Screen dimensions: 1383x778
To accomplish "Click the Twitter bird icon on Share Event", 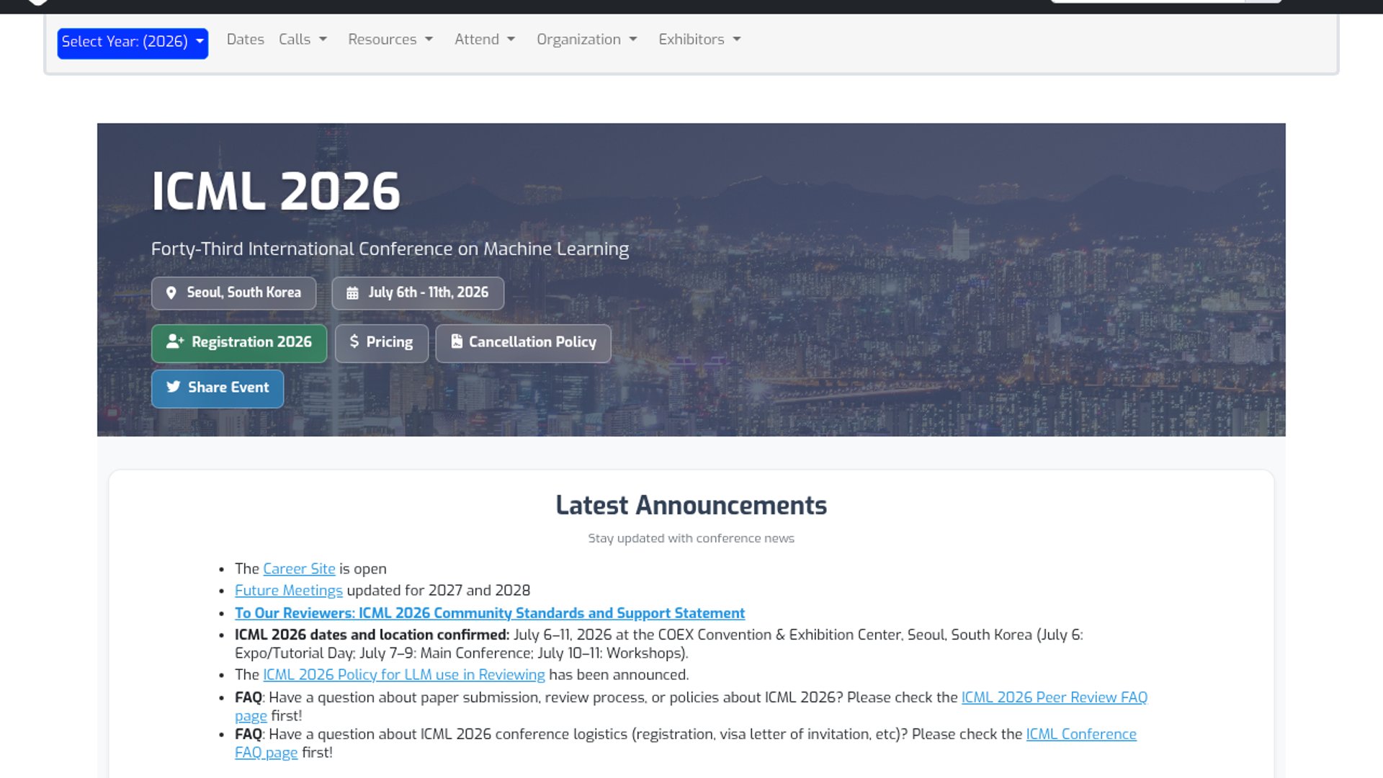I will tap(174, 387).
